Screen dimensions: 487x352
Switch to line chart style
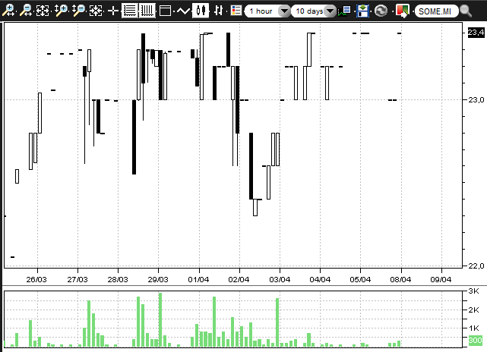click(184, 11)
